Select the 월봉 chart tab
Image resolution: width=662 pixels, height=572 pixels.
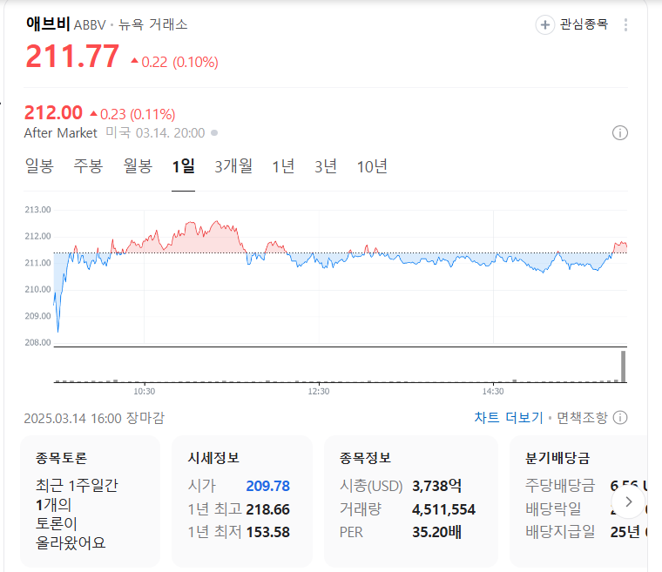138,166
